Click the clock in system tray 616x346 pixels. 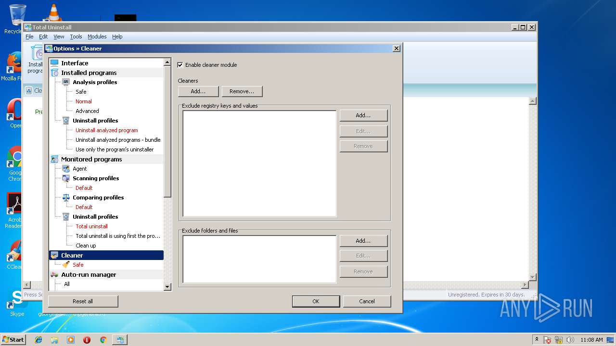(x=591, y=340)
